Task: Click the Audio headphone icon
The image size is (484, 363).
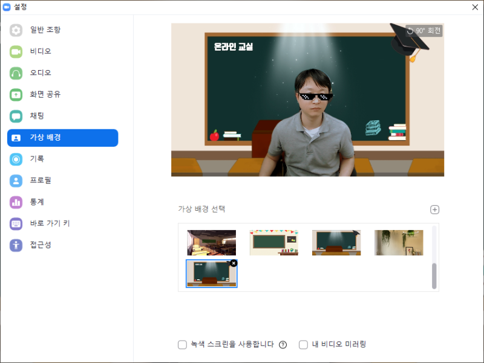Action: tap(16, 73)
